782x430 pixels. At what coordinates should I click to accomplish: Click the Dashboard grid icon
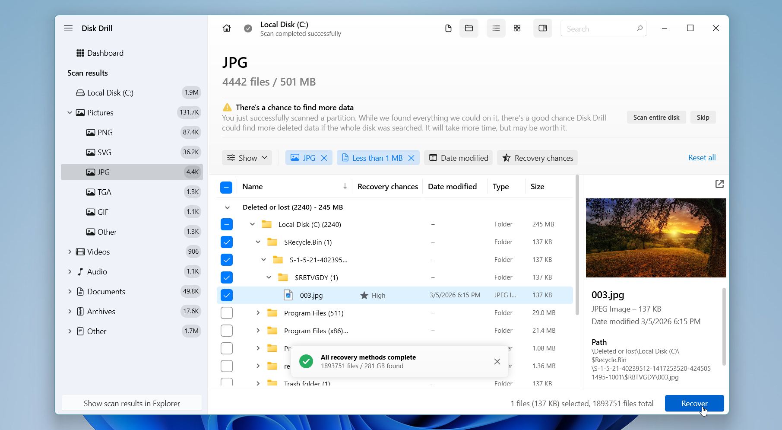coord(80,53)
